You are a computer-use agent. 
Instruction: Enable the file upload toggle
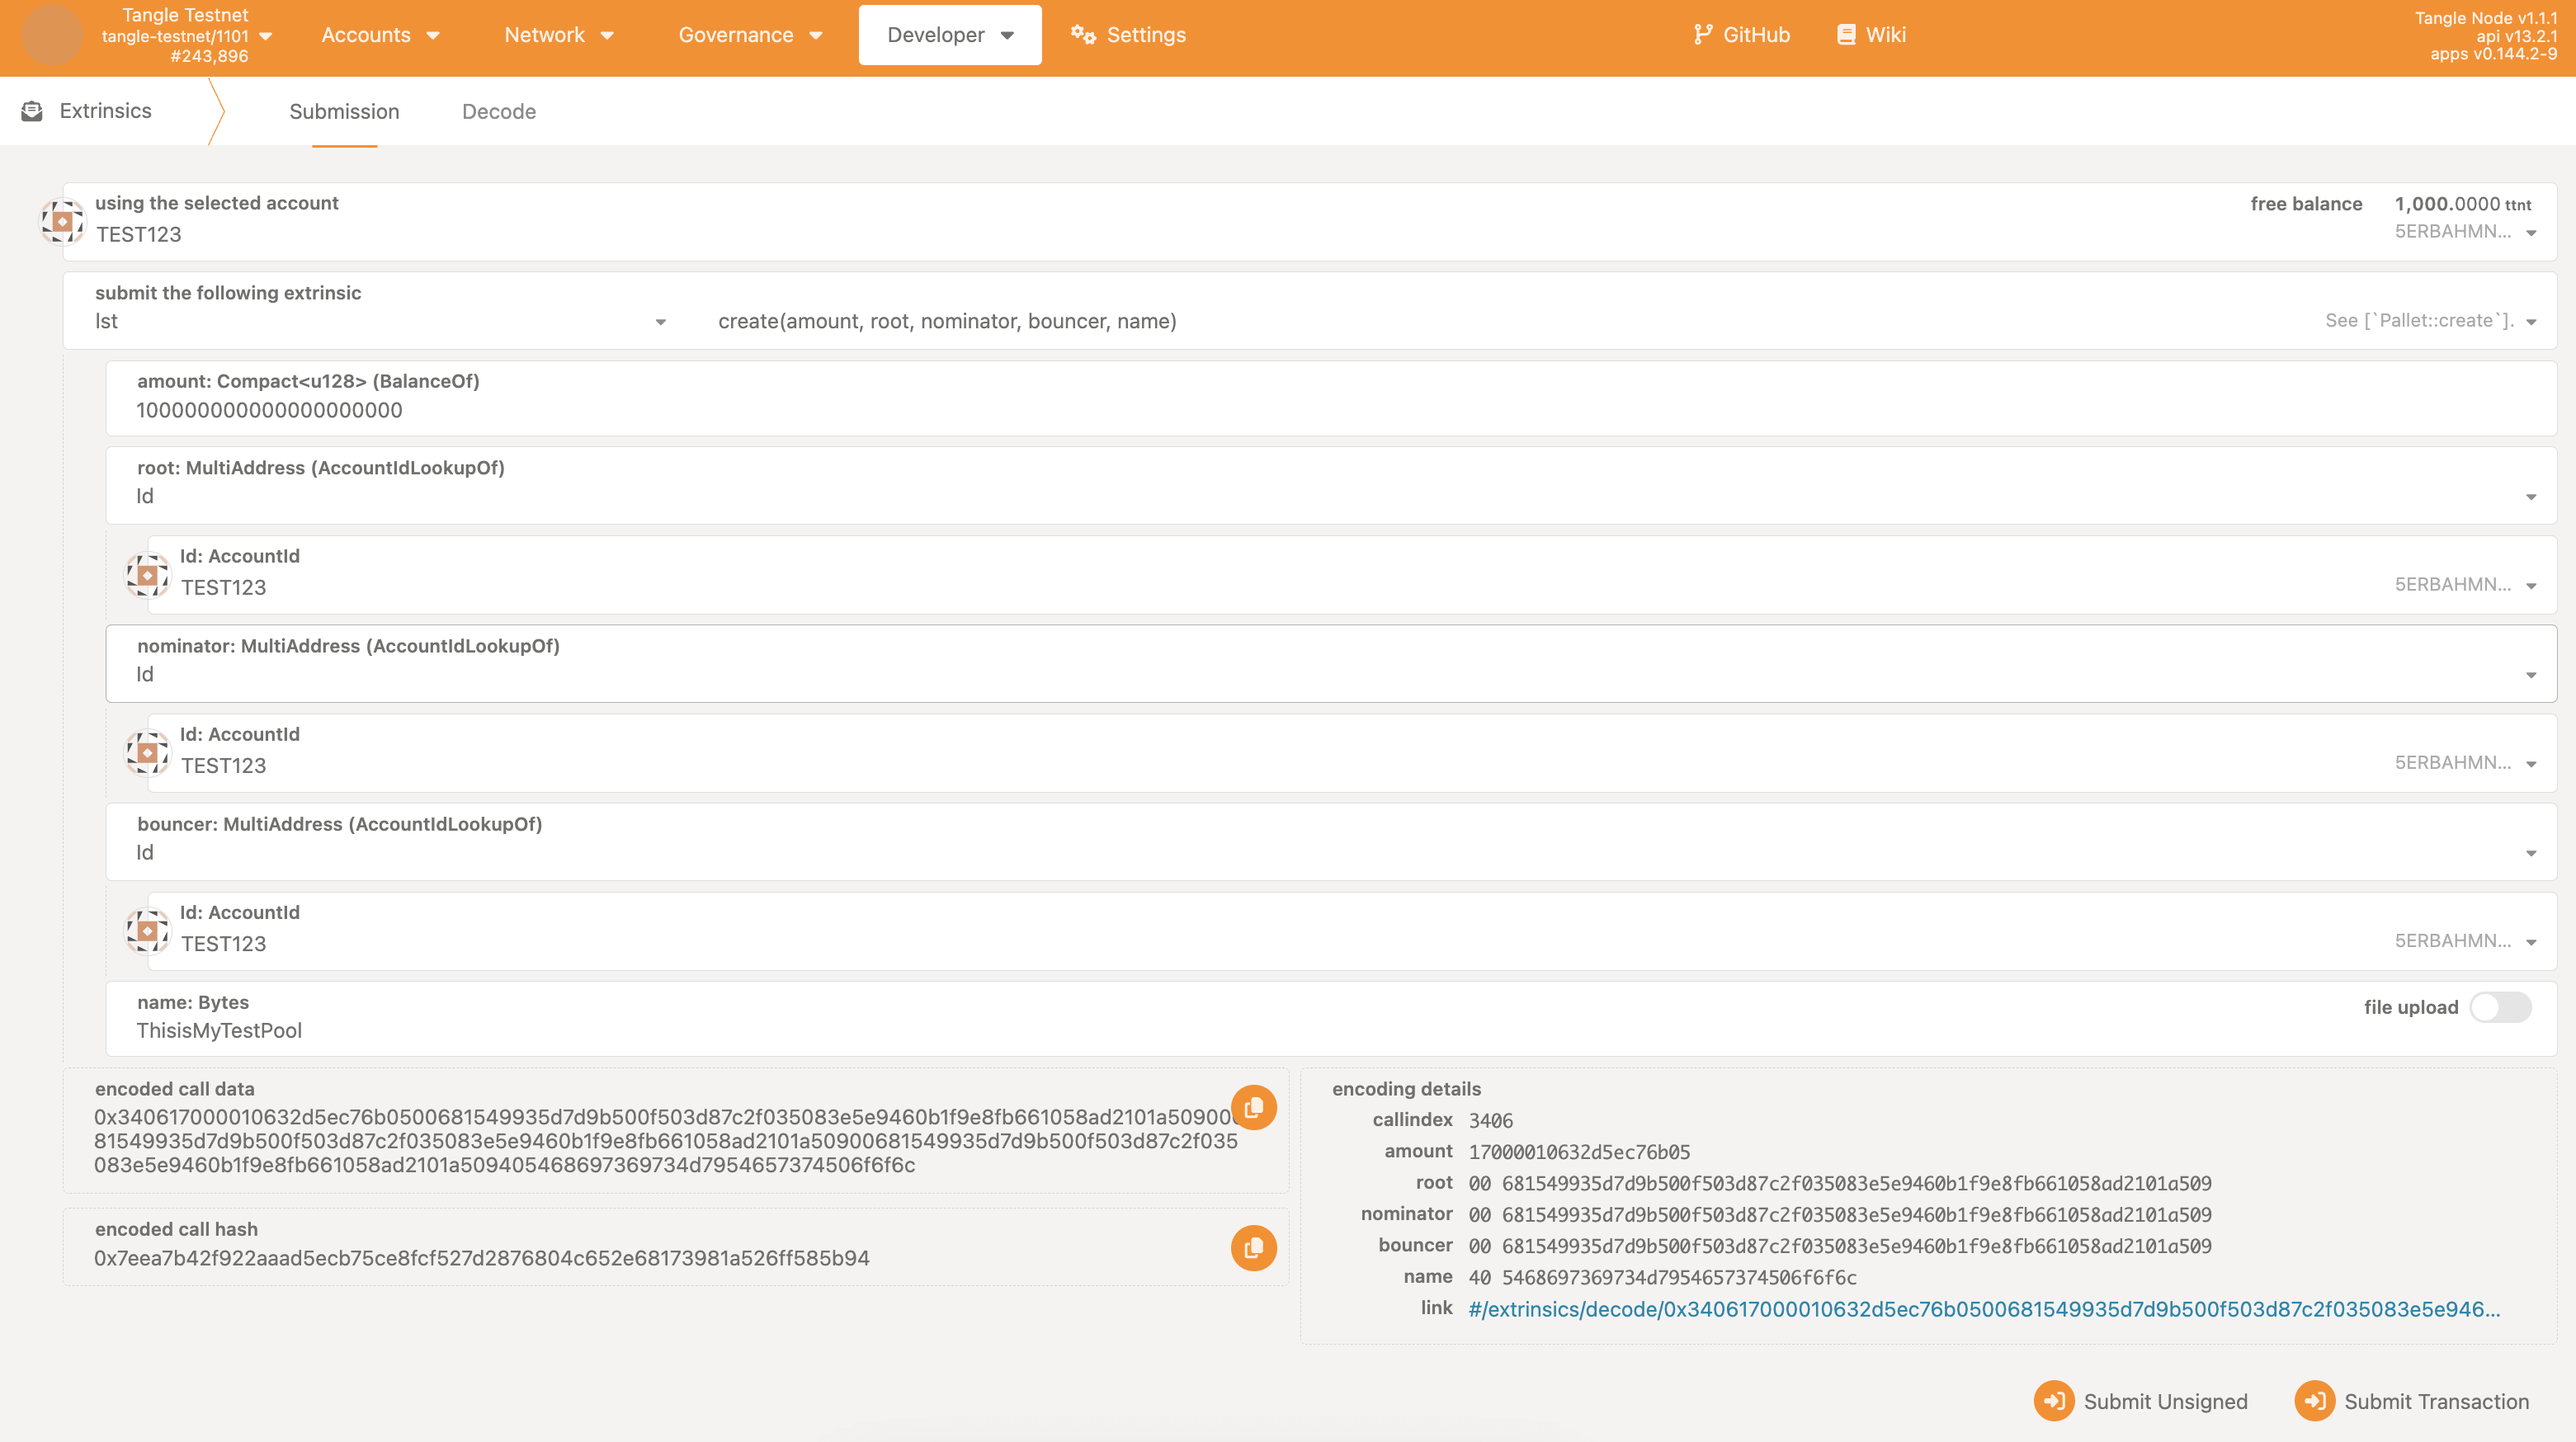2499,1007
